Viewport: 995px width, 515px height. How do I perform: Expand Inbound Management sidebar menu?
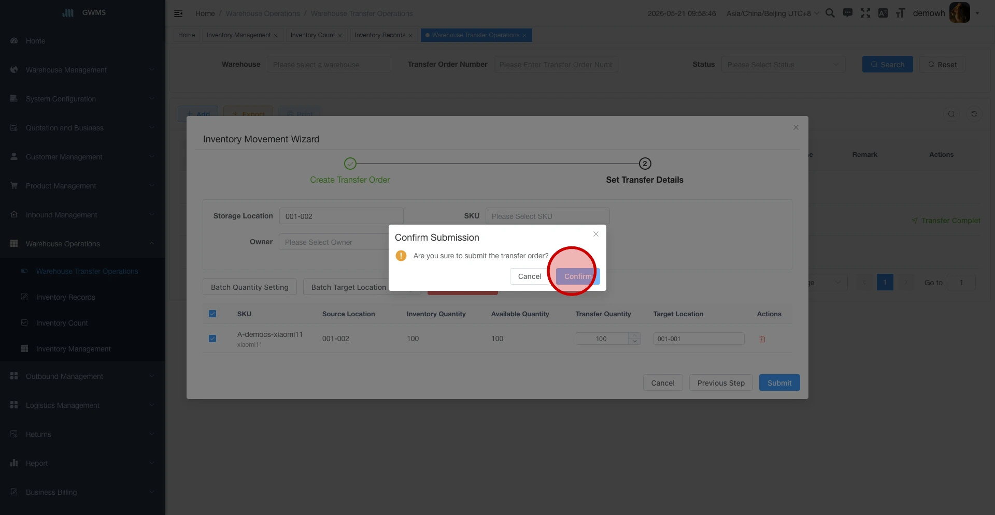coord(82,215)
